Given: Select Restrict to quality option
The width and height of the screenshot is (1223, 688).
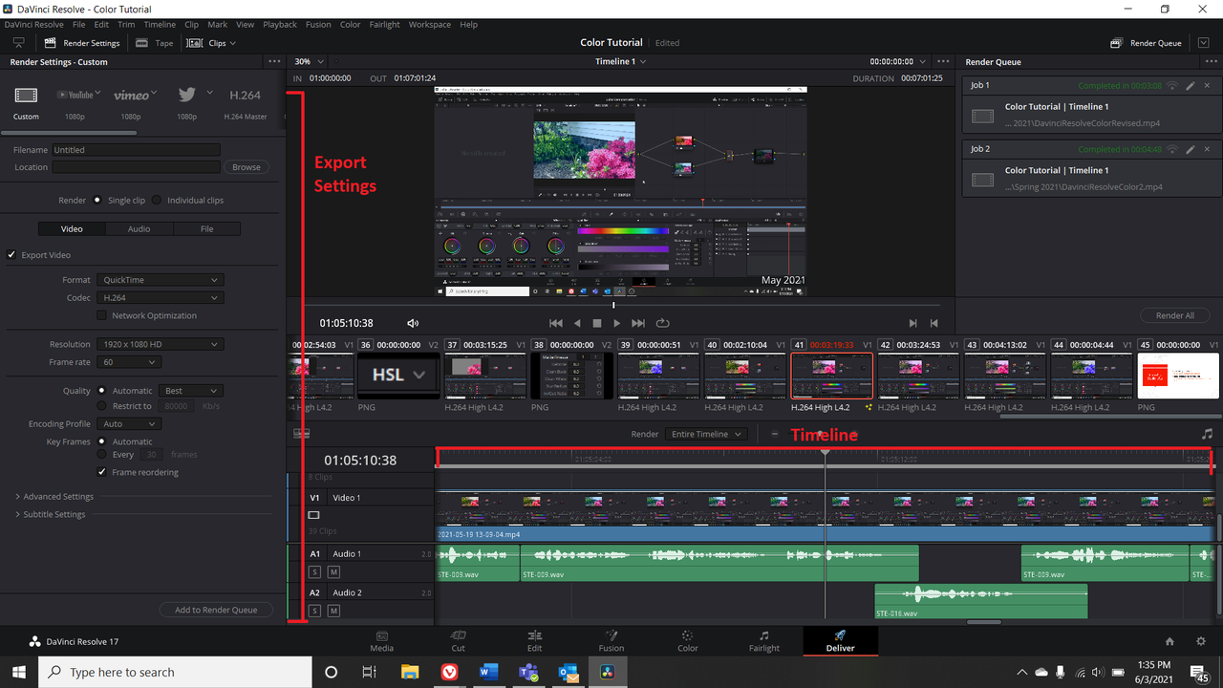Looking at the screenshot, I should point(102,406).
